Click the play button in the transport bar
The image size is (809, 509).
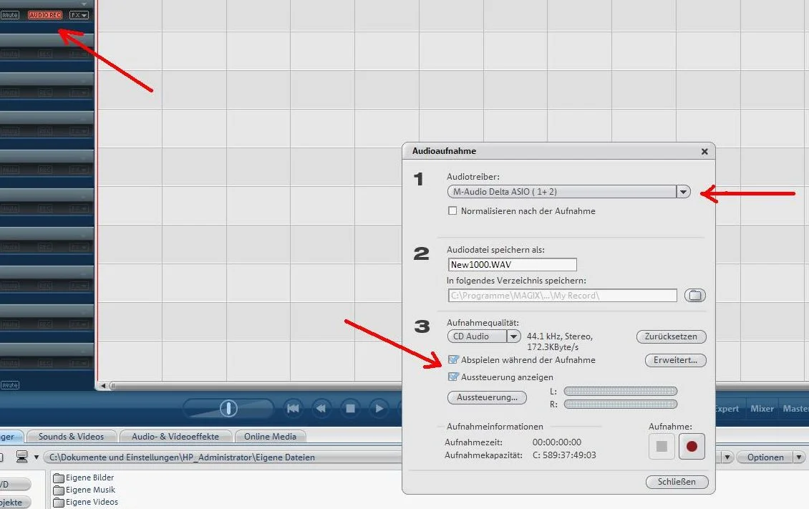click(x=379, y=409)
